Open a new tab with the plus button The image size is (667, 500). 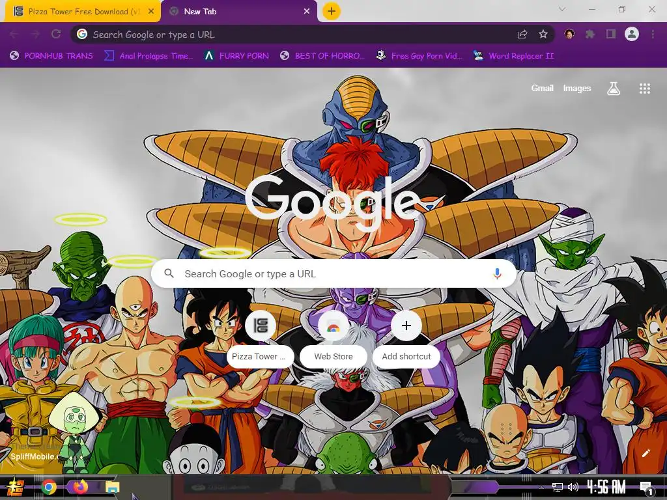[x=332, y=11]
